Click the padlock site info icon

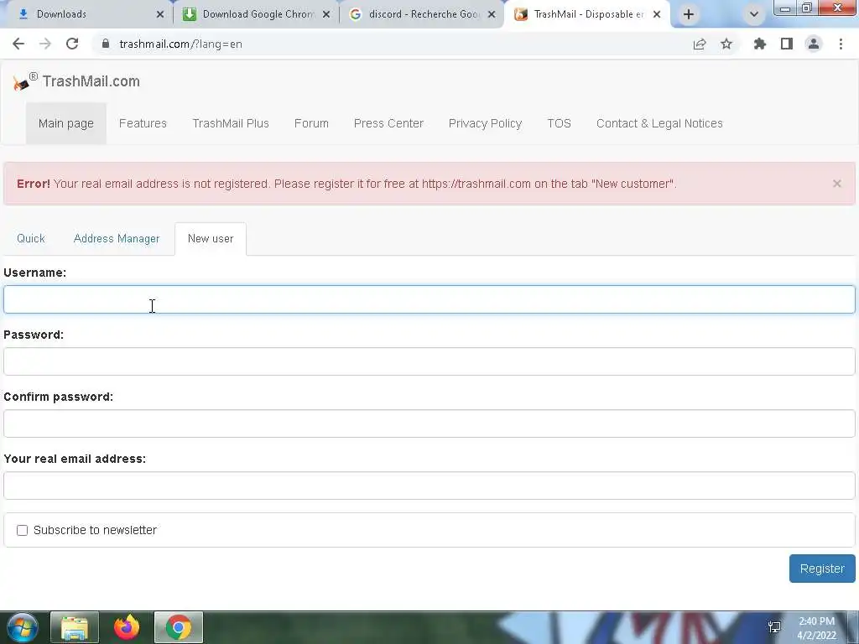(x=105, y=44)
